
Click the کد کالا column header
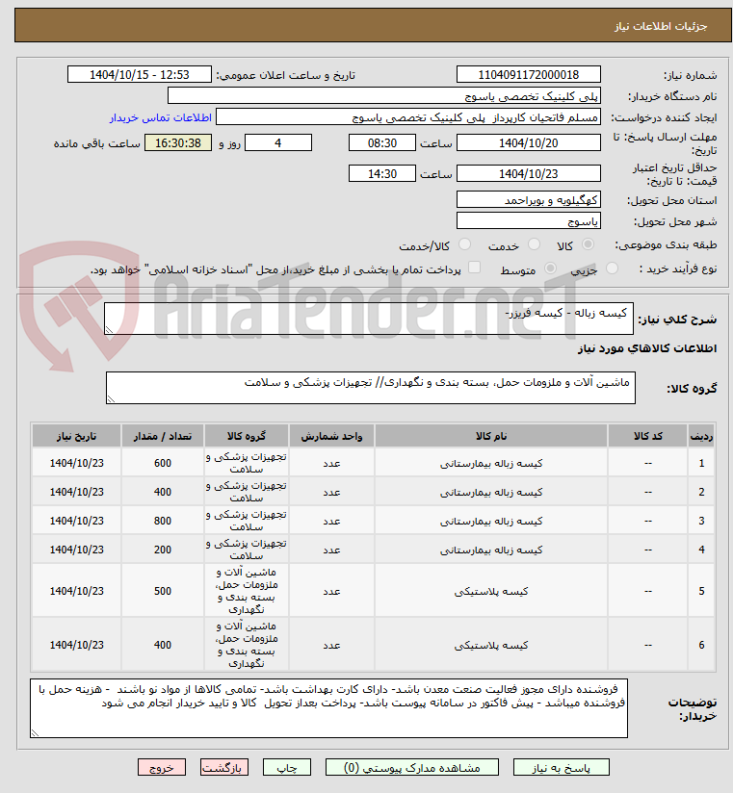pos(648,436)
